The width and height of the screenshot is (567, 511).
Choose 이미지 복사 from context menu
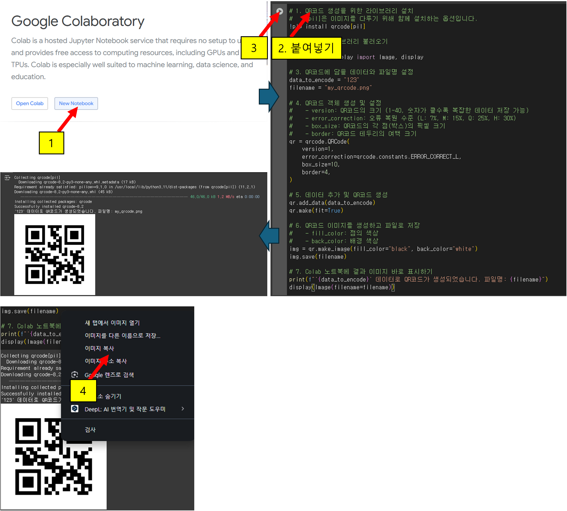99,348
